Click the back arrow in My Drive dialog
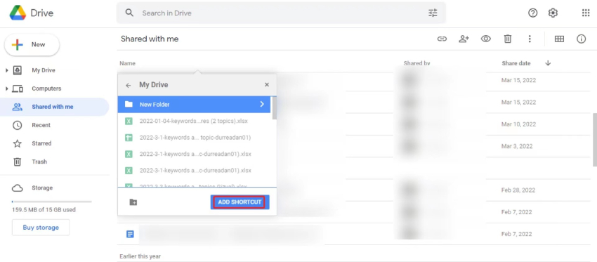The width and height of the screenshot is (597, 262). (129, 85)
